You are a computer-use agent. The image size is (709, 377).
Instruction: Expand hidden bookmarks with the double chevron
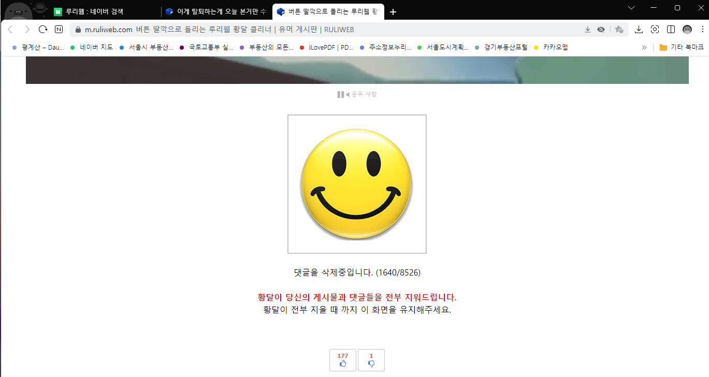point(644,47)
